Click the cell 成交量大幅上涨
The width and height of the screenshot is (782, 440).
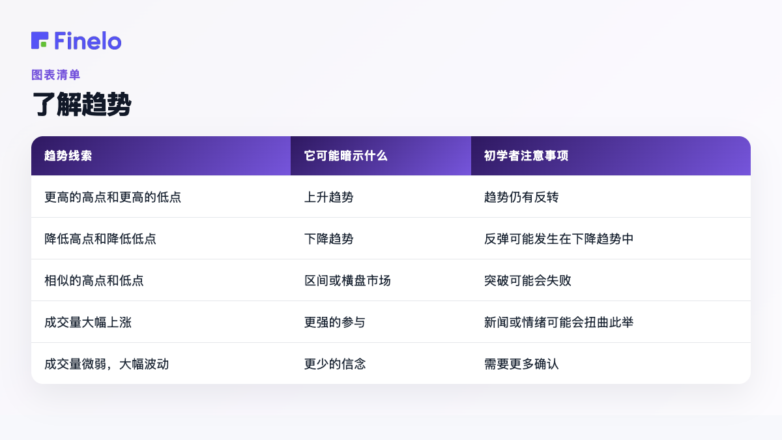coord(161,322)
